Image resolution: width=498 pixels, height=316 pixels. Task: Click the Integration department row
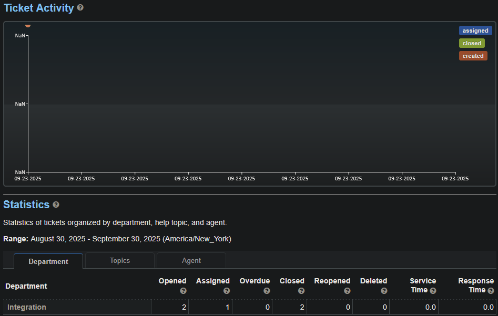pyautogui.click(x=27, y=307)
